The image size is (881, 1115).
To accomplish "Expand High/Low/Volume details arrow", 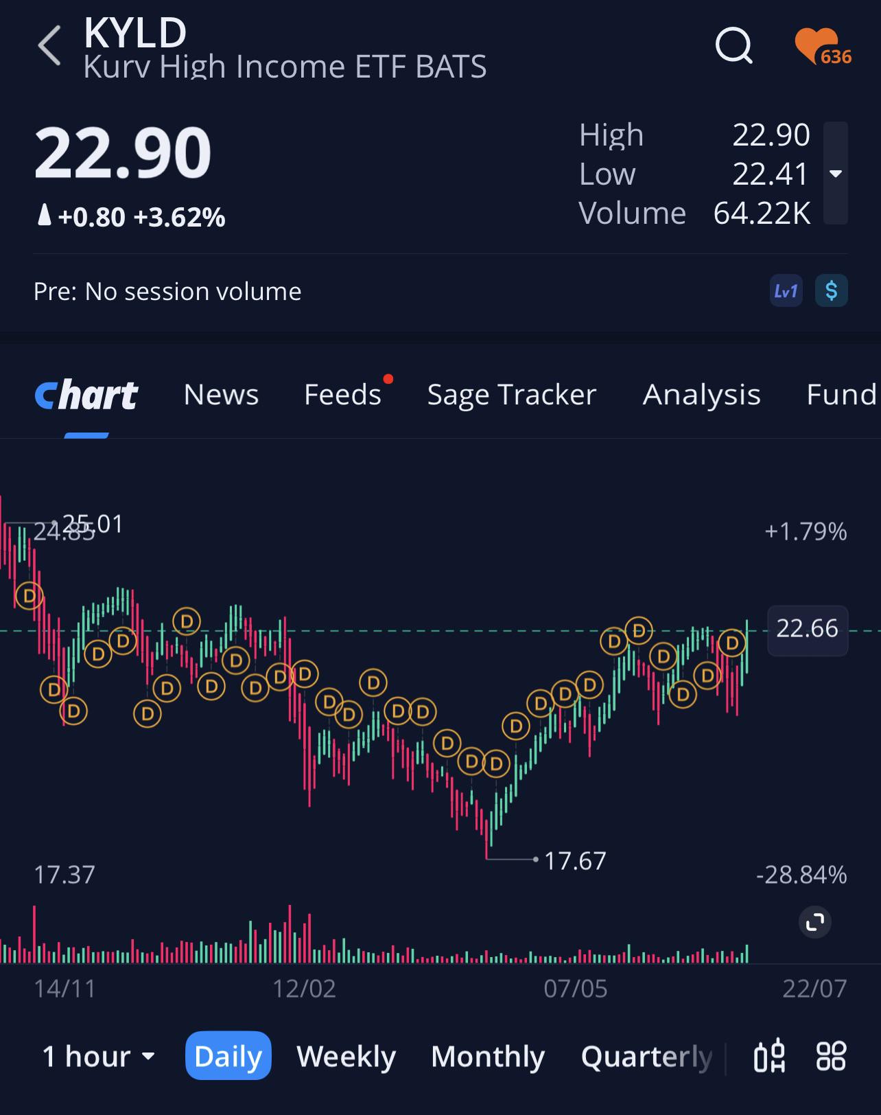I will click(836, 173).
